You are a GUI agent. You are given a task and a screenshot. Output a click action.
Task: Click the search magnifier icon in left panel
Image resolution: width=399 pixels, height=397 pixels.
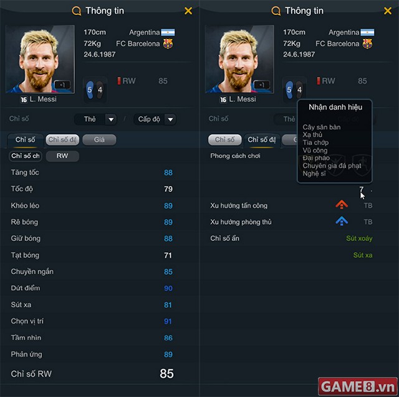[76, 11]
